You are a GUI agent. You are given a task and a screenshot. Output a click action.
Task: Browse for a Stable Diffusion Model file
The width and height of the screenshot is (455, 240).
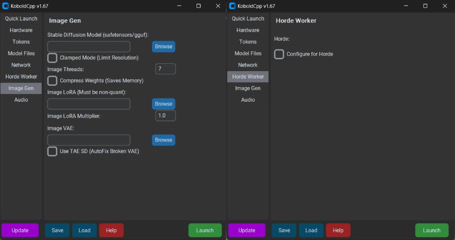click(163, 47)
